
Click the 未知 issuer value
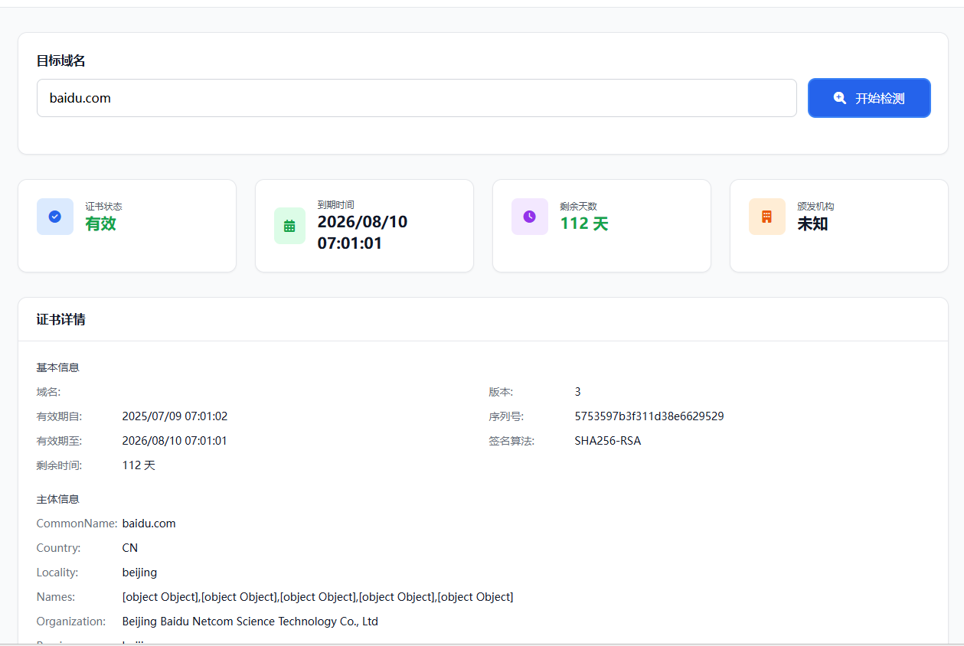(x=812, y=223)
